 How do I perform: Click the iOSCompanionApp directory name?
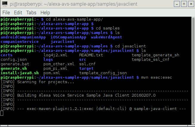tap(68, 37)
